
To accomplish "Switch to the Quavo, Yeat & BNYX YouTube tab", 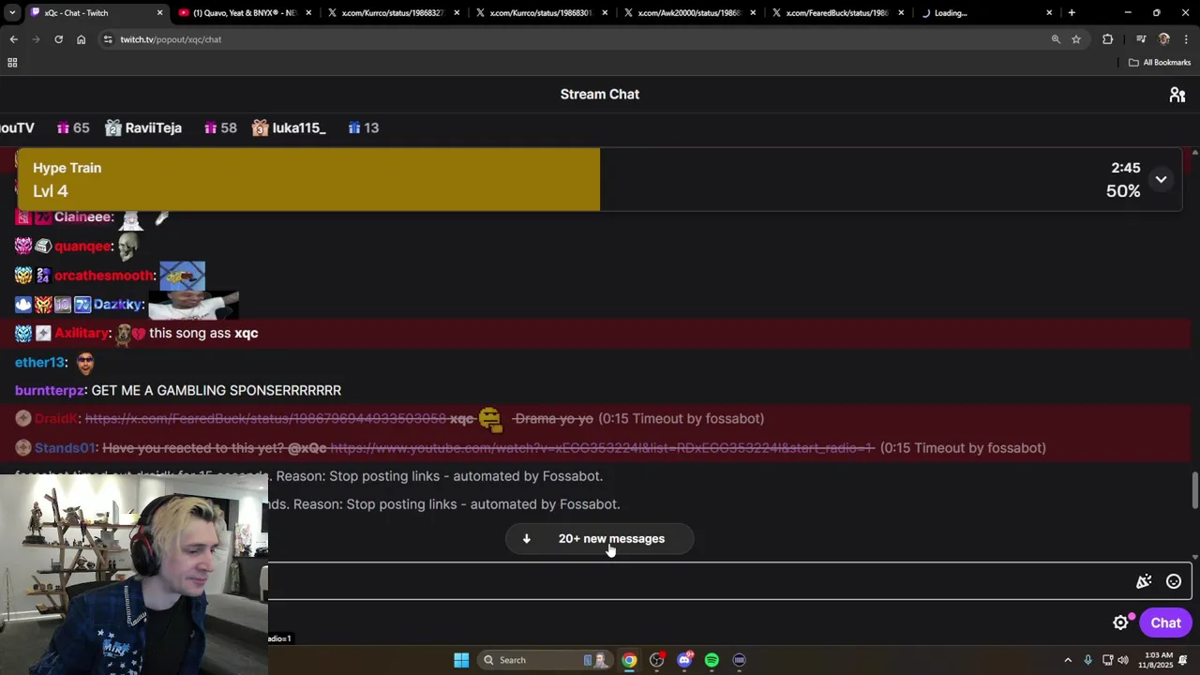I will (x=244, y=13).
